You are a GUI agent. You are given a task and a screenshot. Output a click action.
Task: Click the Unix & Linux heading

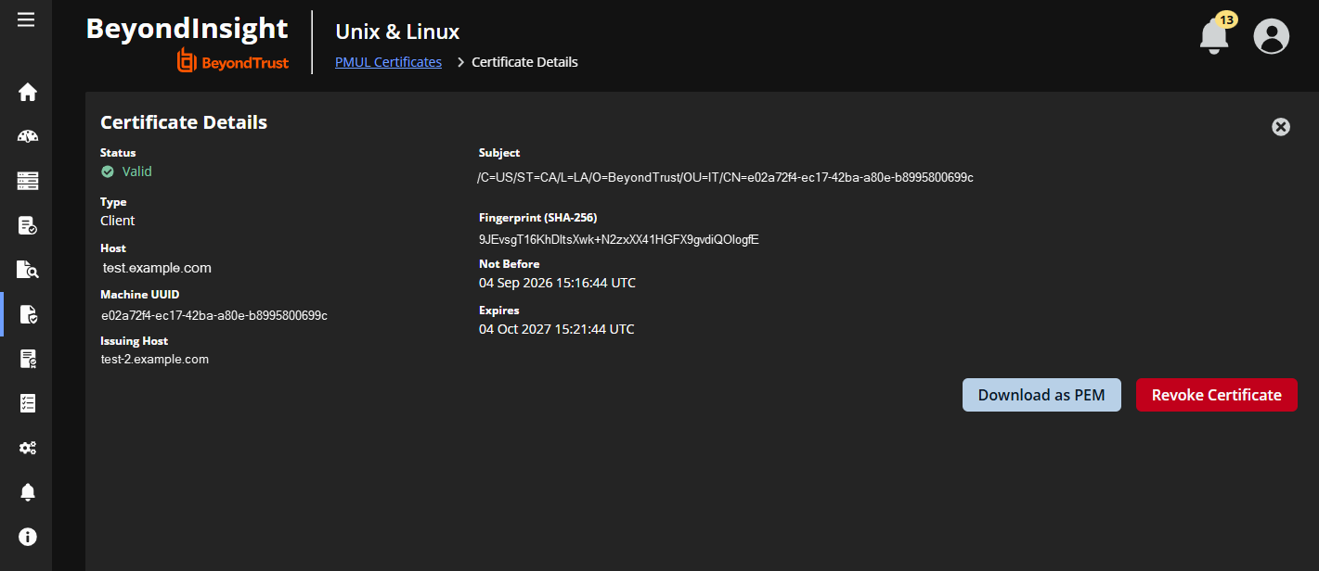(x=397, y=32)
